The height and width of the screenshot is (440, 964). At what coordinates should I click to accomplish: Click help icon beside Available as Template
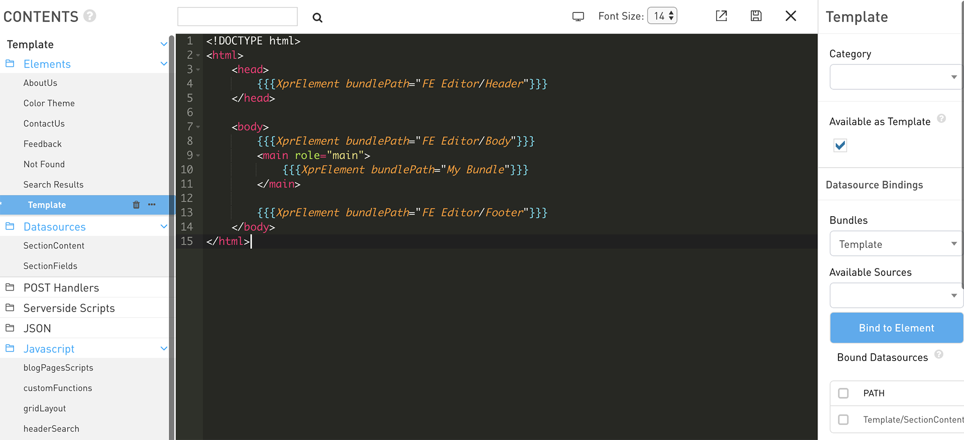(941, 118)
